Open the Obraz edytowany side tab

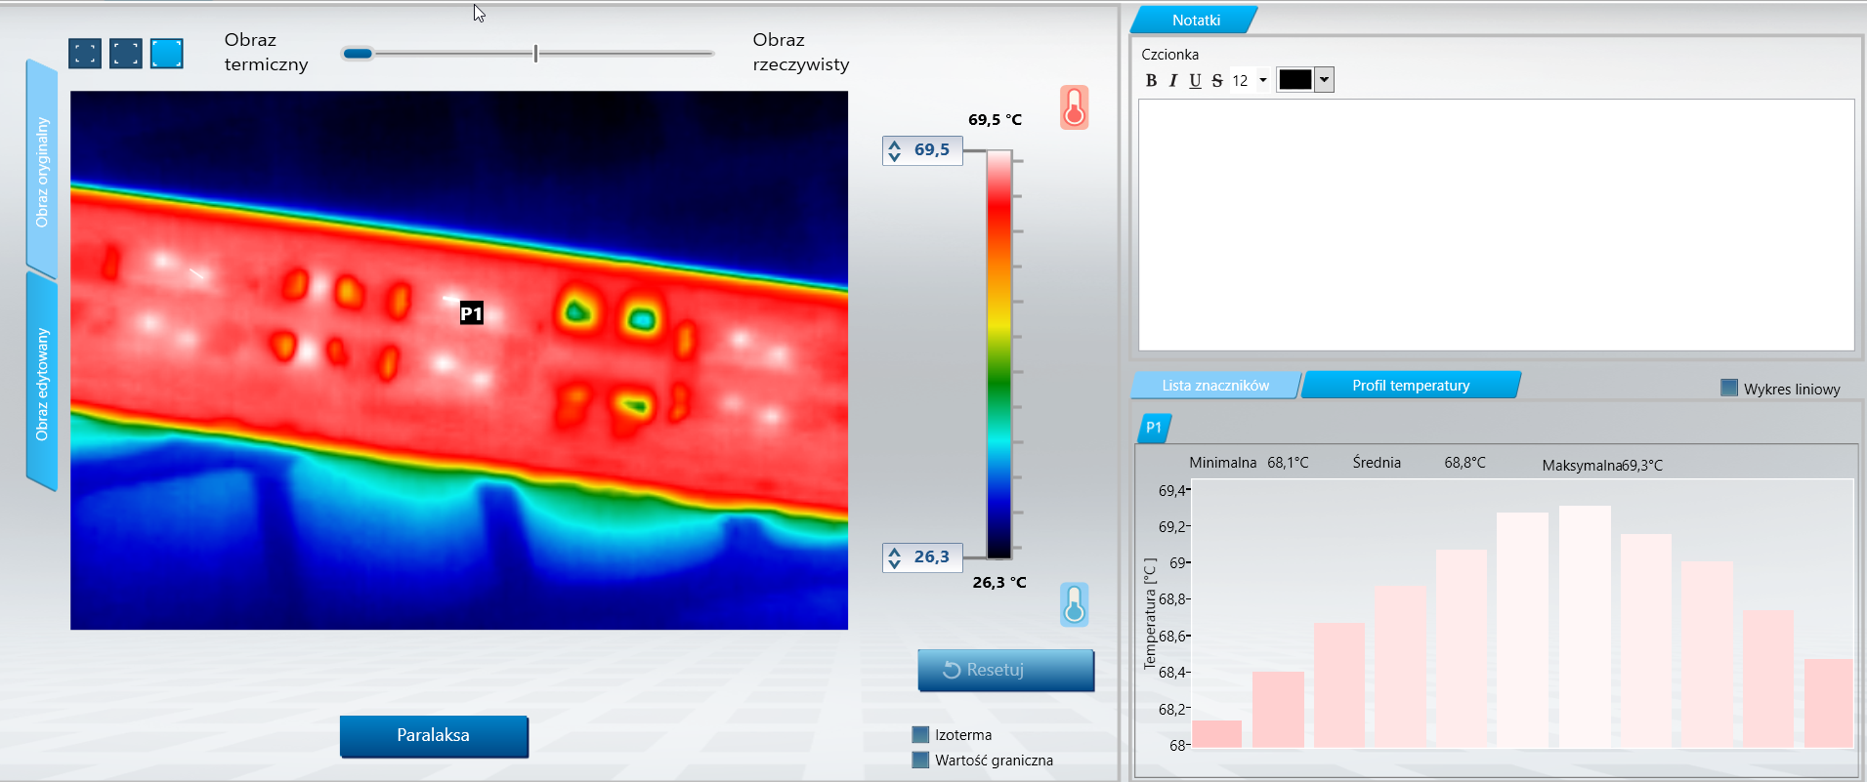(42, 384)
